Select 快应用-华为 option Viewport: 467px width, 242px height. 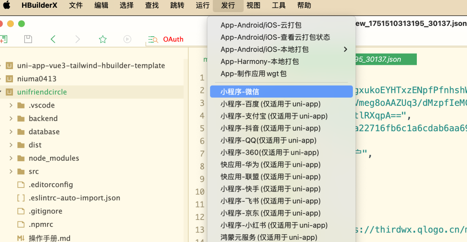pyautogui.click(x=281, y=165)
